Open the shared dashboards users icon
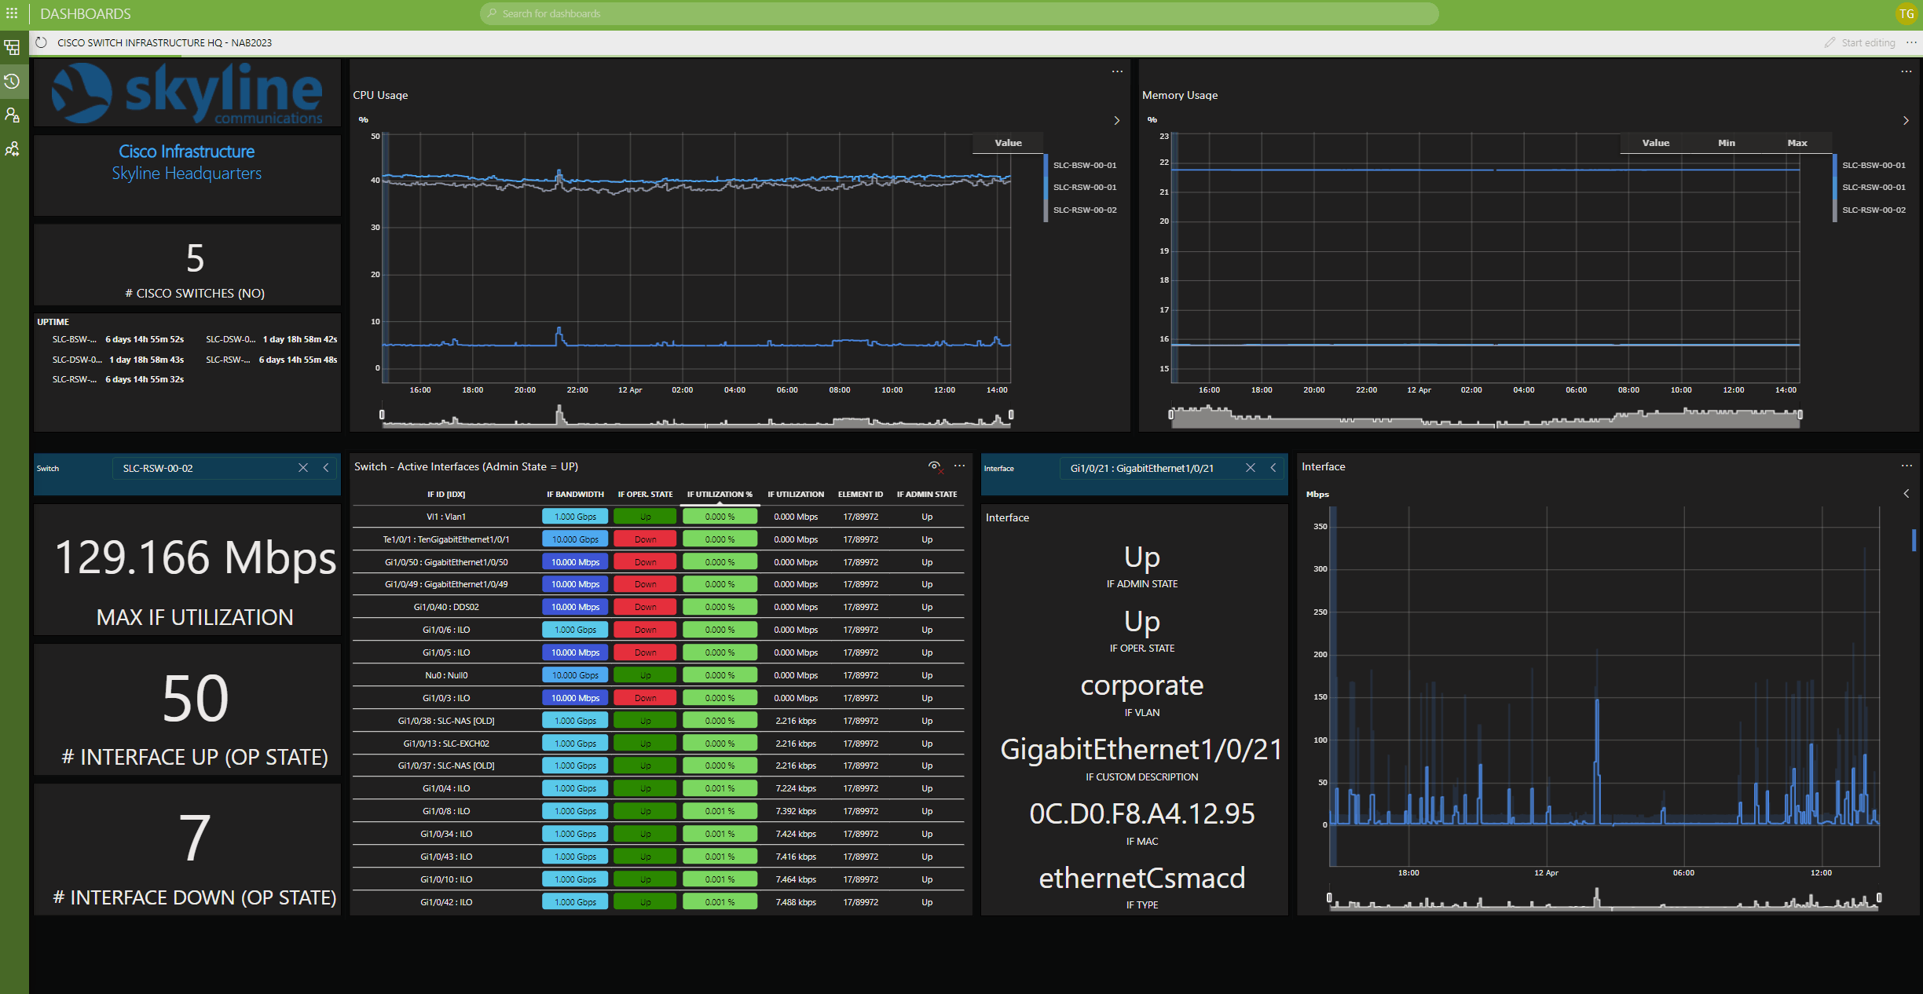The height and width of the screenshot is (994, 1923). 12,148
